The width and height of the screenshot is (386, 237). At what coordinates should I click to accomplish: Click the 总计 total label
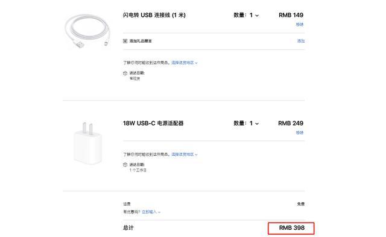click(128, 228)
